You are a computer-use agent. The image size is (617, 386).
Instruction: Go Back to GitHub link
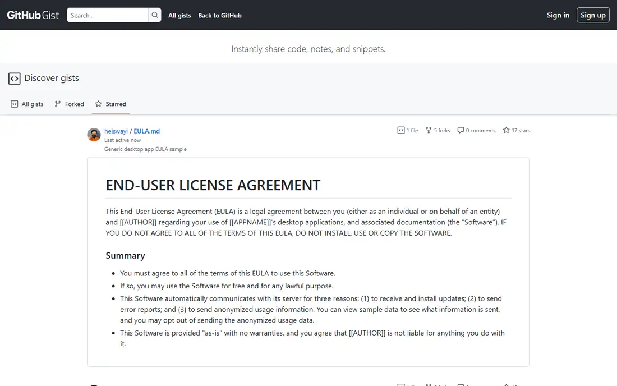click(219, 15)
